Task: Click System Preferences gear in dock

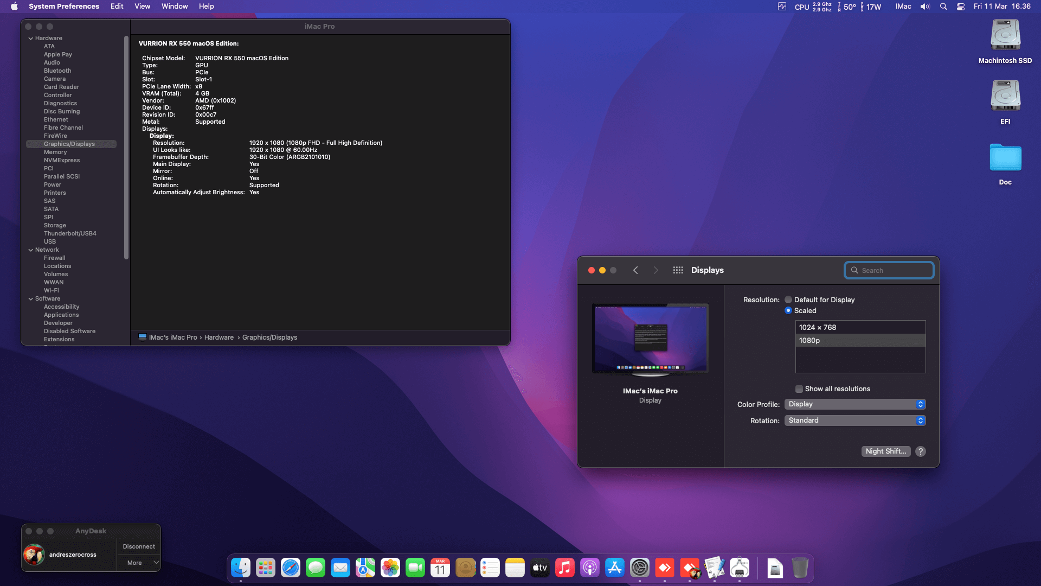Action: pos(640,568)
